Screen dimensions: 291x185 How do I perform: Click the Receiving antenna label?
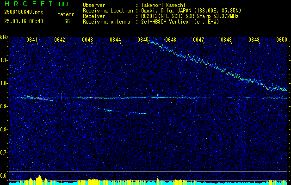coord(106,22)
